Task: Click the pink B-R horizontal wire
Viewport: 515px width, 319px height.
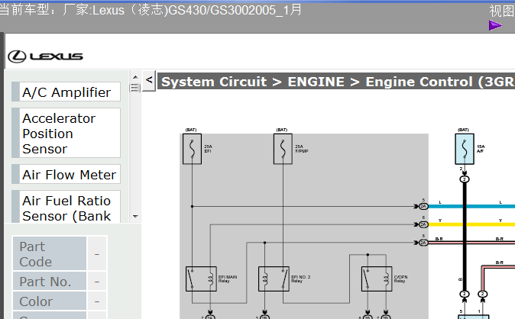Action: pyautogui.click(x=471, y=243)
